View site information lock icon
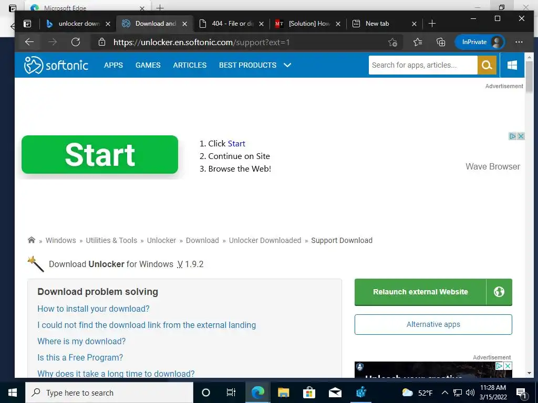This screenshot has width=538, height=403. pyautogui.click(x=101, y=42)
